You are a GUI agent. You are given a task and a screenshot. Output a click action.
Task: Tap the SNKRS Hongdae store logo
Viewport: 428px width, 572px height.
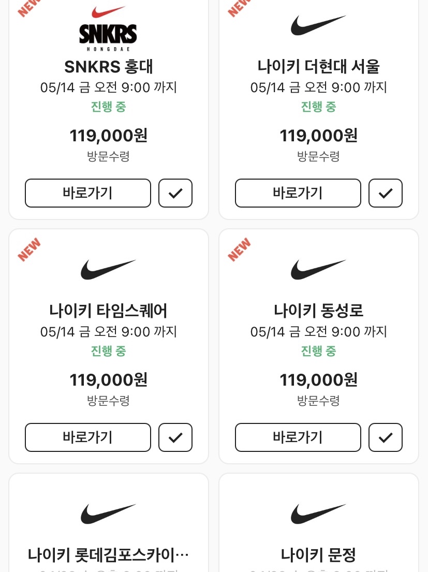point(108,28)
